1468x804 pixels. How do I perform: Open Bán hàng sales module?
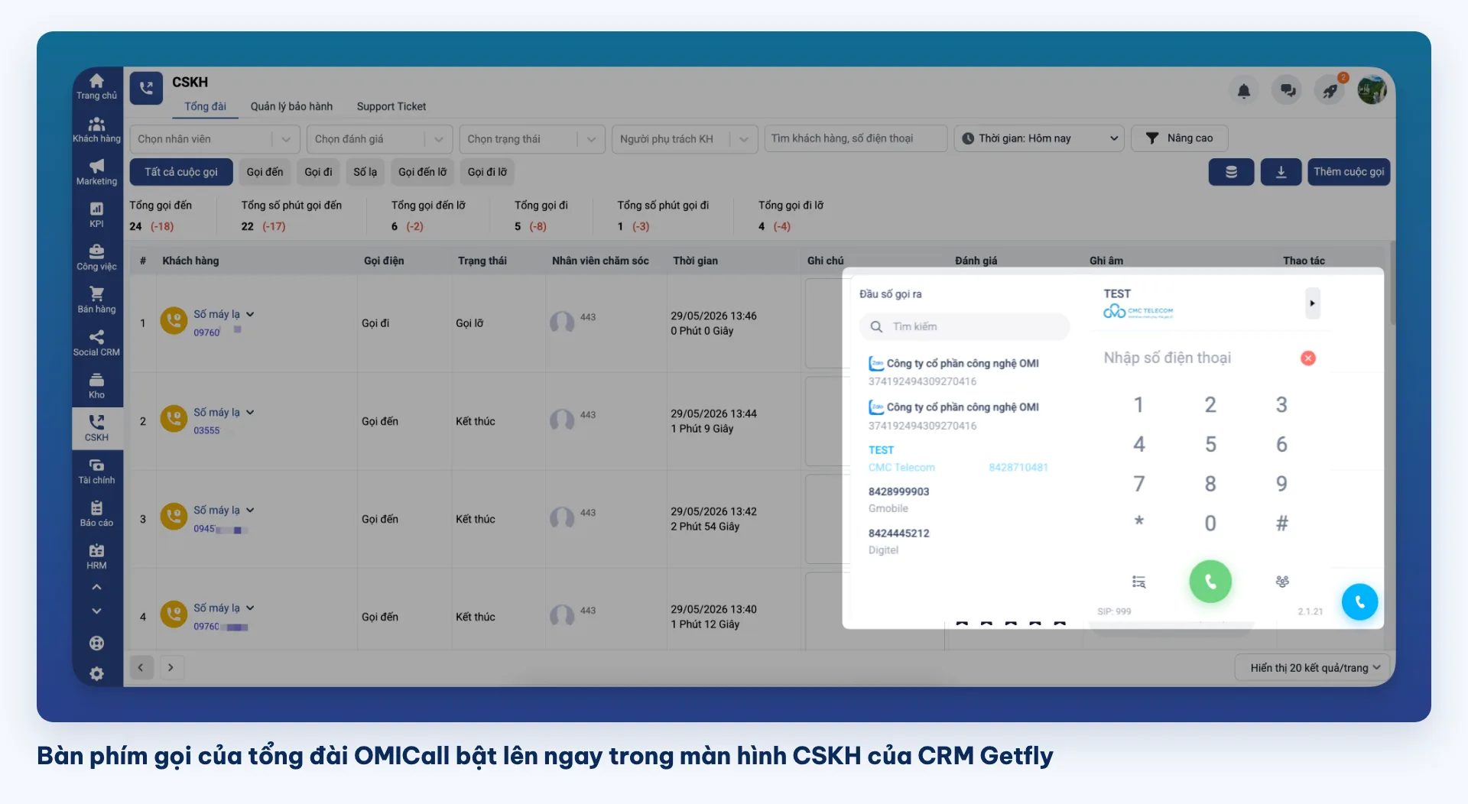coord(96,301)
